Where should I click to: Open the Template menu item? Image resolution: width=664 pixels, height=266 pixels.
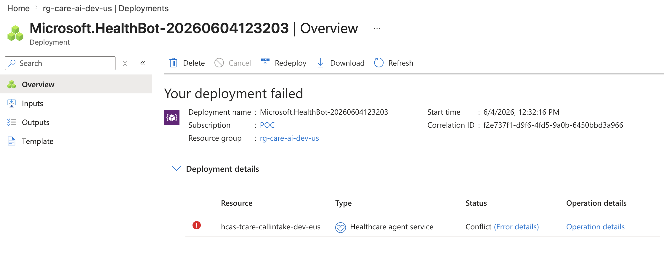coord(76,141)
